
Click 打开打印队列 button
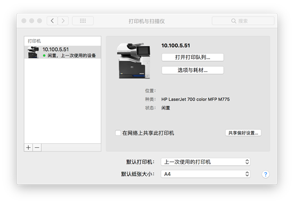tap(192, 57)
